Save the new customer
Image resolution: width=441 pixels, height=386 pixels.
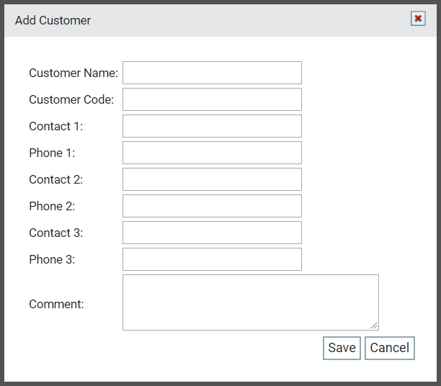pos(342,348)
